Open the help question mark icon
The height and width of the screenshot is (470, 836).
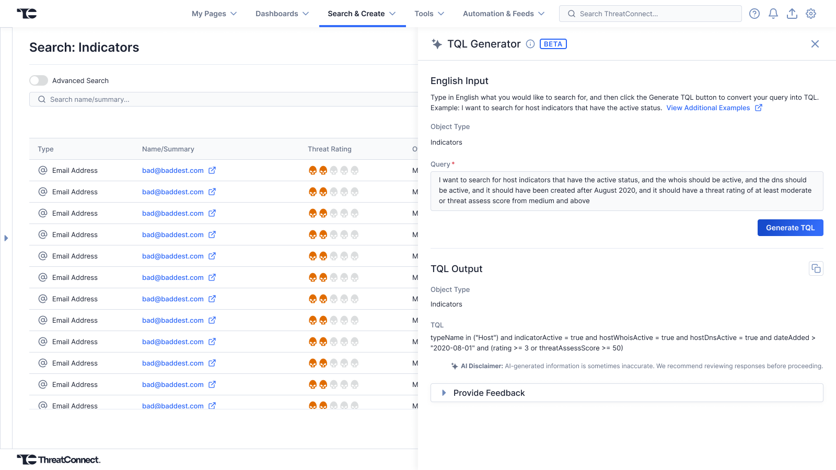(x=754, y=14)
